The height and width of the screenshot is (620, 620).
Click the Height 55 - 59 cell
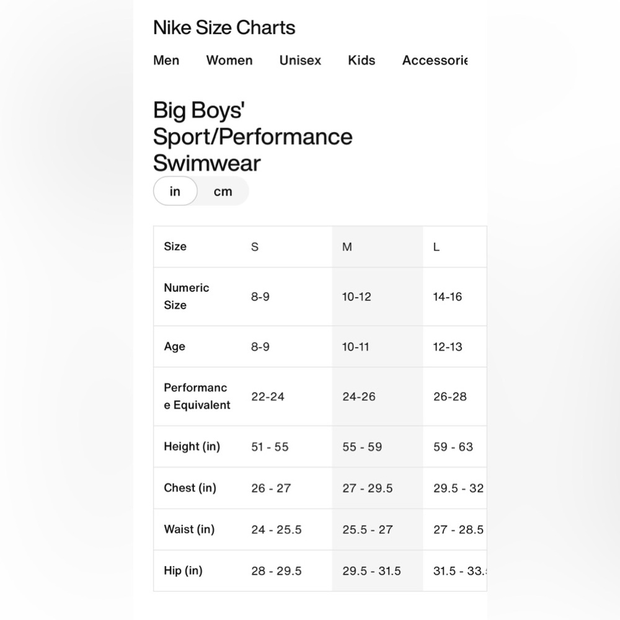click(x=362, y=446)
